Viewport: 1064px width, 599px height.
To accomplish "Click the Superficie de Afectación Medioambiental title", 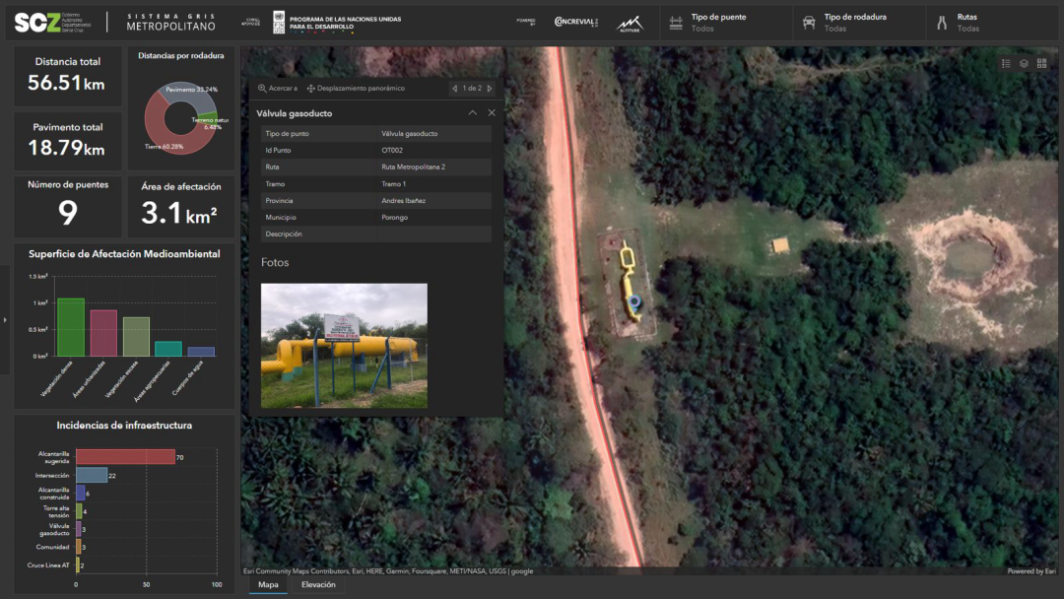I will 124,254.
